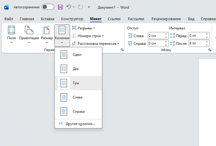Viewport: 216px width, 146px height.
Task: Open Customize Quick Access Toolbar dropdown
Action: pos(89,7)
